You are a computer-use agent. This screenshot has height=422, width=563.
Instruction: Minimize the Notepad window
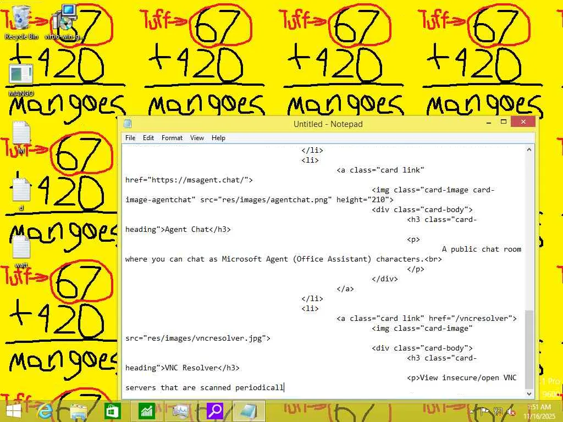[488, 123]
